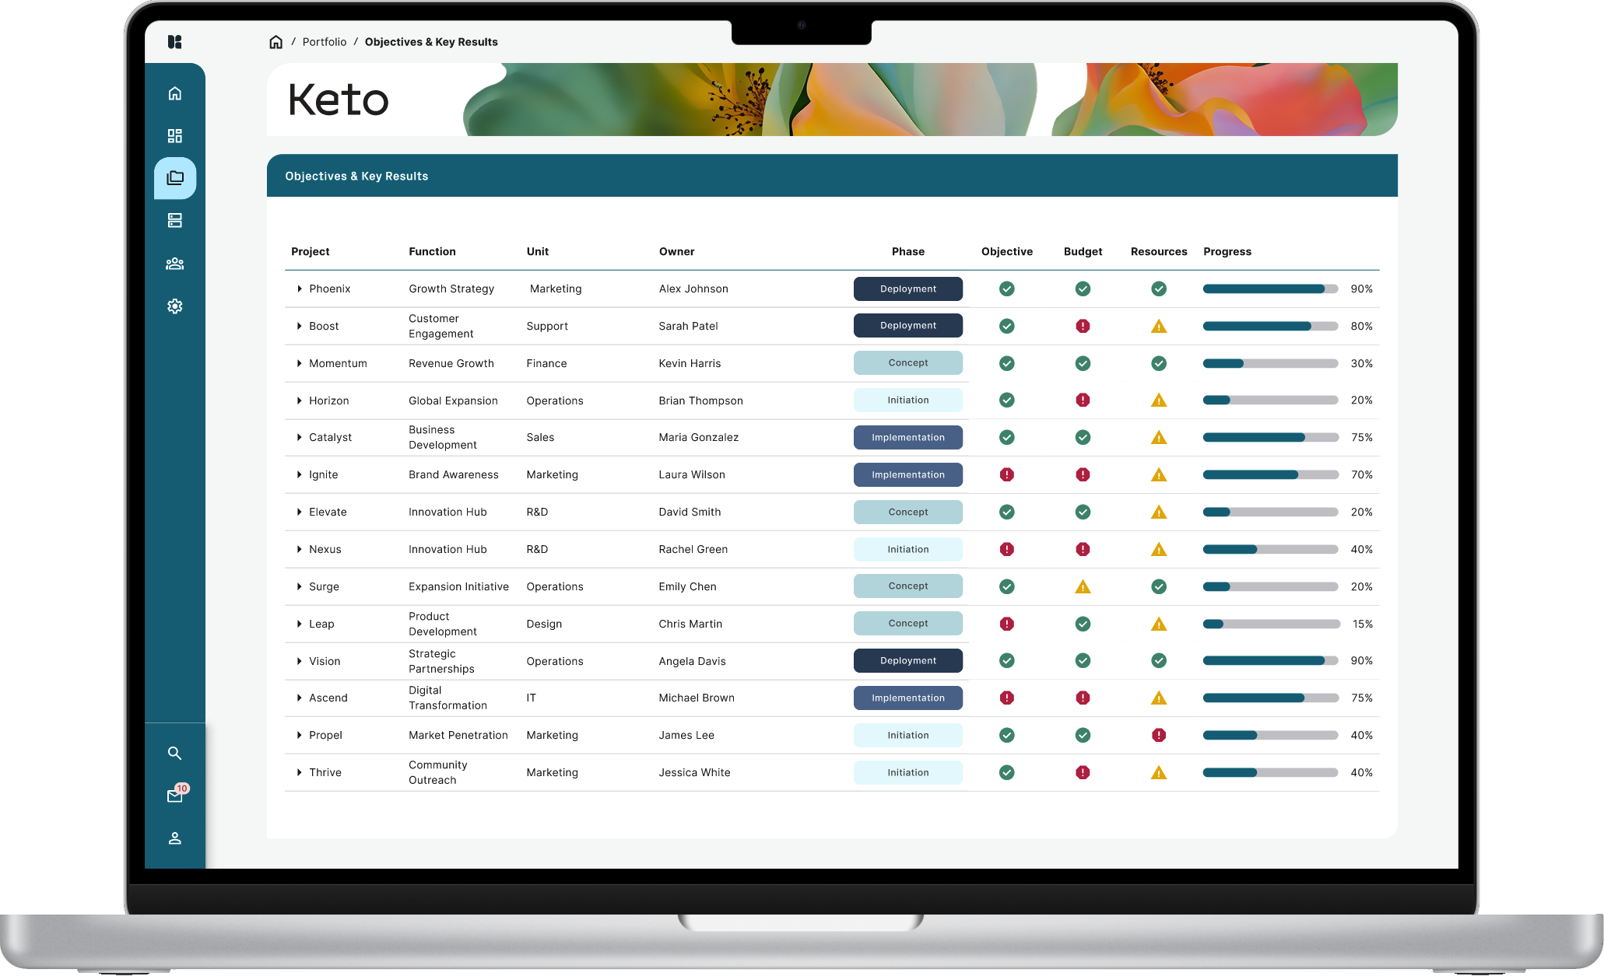The image size is (1604, 976).
Task: Open the Settings gear icon
Action: coord(174,306)
